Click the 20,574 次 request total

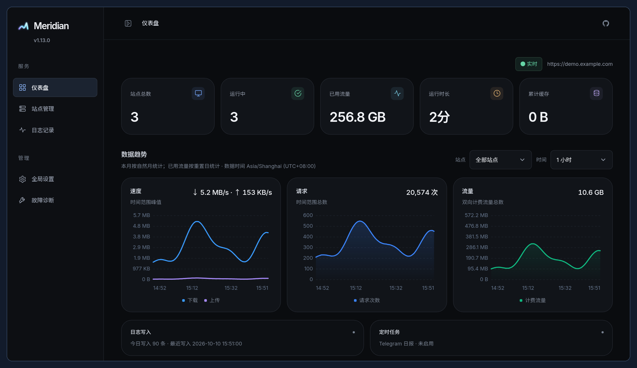pos(422,193)
